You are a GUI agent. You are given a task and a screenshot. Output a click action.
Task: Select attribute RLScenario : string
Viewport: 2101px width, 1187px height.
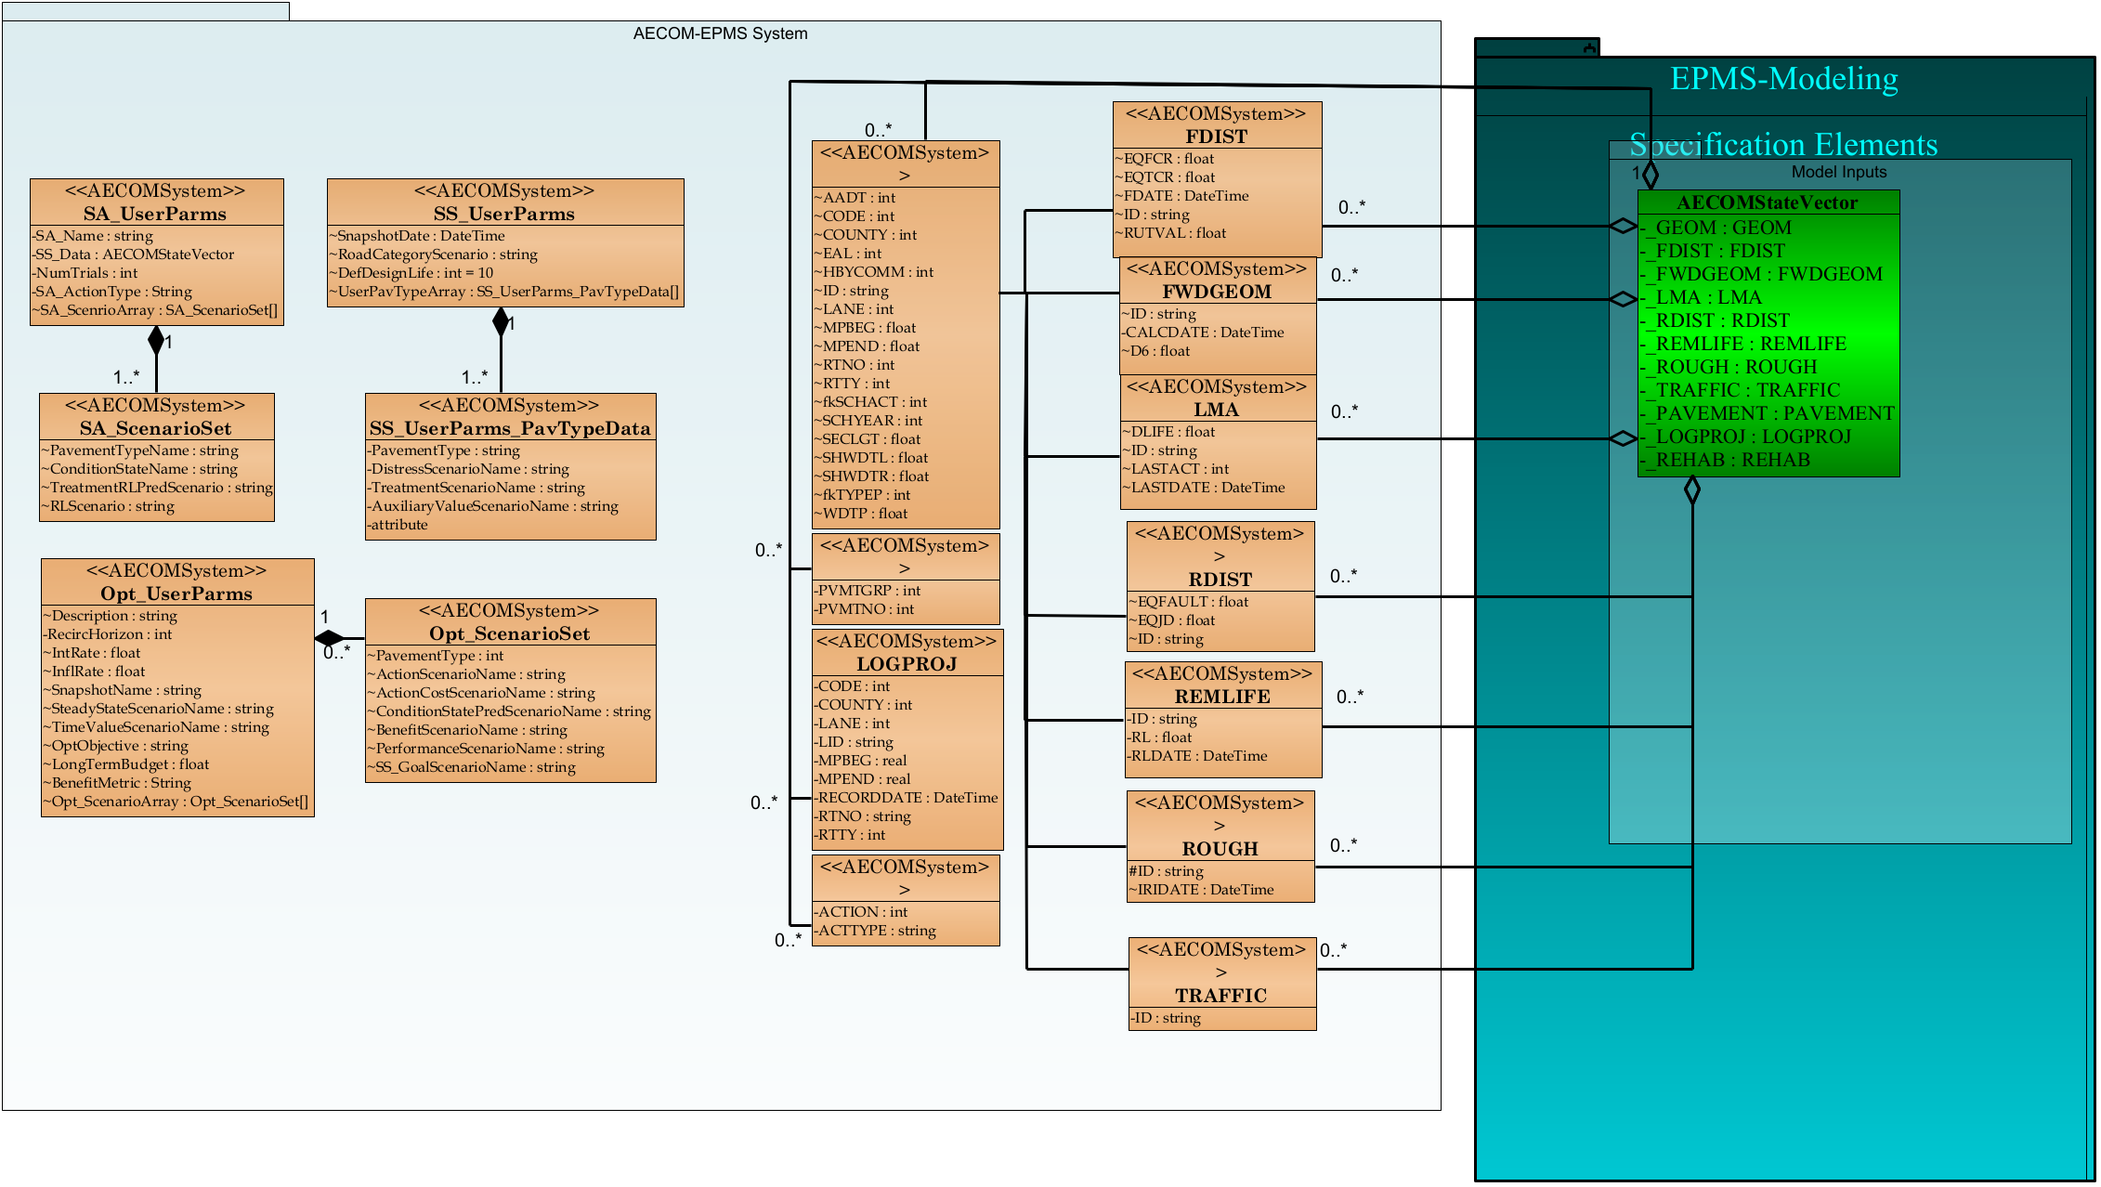tap(108, 506)
